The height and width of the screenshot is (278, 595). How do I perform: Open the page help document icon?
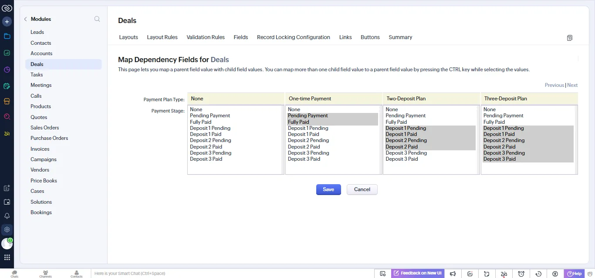(569, 38)
